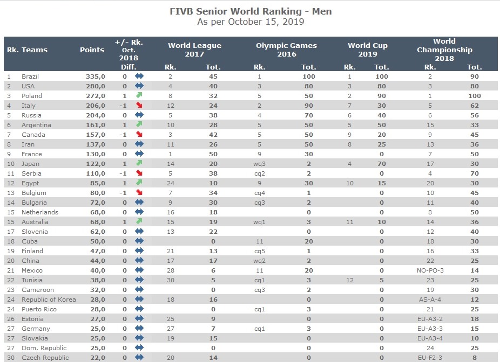This screenshot has width=500, height=362.
Task: Click the blue double arrow in France row
Action: (139, 154)
